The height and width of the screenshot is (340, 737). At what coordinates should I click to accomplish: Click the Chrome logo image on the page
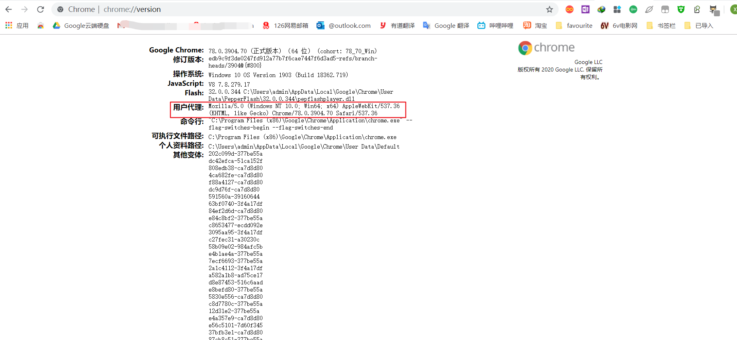click(546, 48)
